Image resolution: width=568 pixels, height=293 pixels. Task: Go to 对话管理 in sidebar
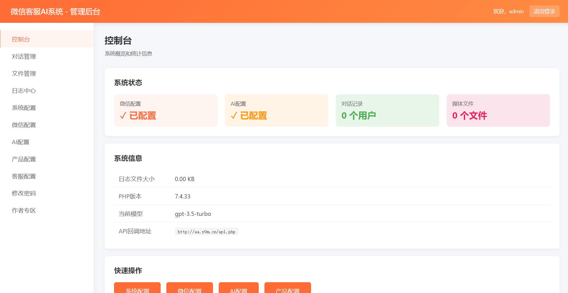(x=24, y=56)
